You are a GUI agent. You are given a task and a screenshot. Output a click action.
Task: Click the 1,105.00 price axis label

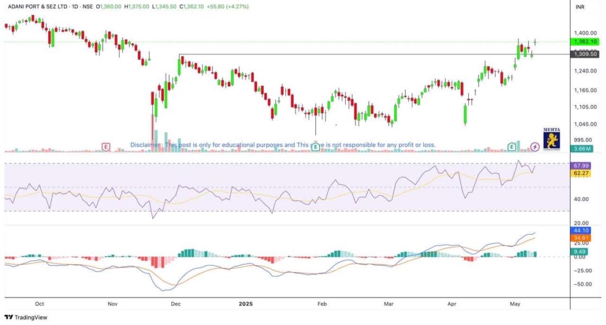(585, 107)
